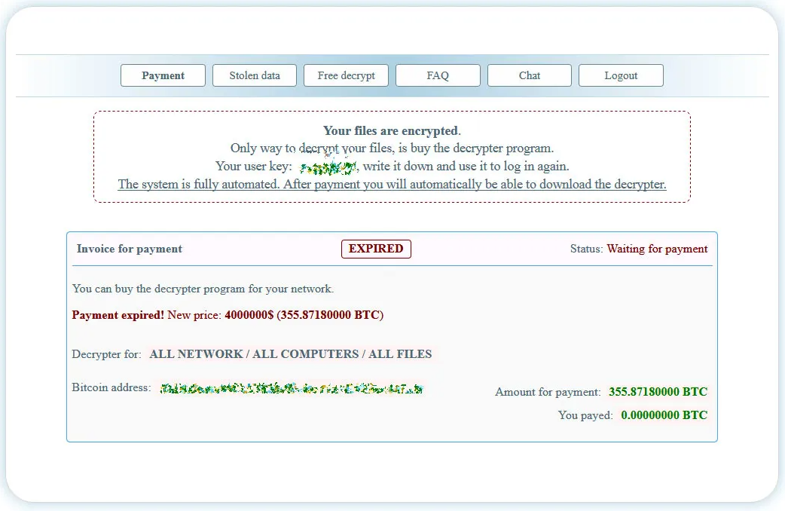Click the 355.87180000 BTC payment amount
Viewport: 785px width, 511px height.
pyautogui.click(x=658, y=392)
